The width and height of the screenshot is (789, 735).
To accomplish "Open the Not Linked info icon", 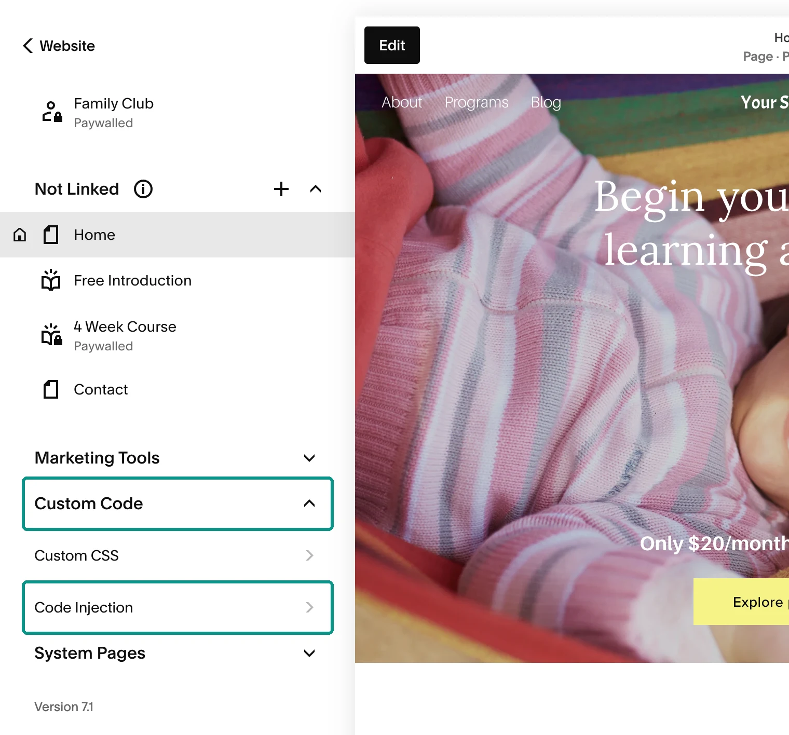I will click(x=143, y=189).
